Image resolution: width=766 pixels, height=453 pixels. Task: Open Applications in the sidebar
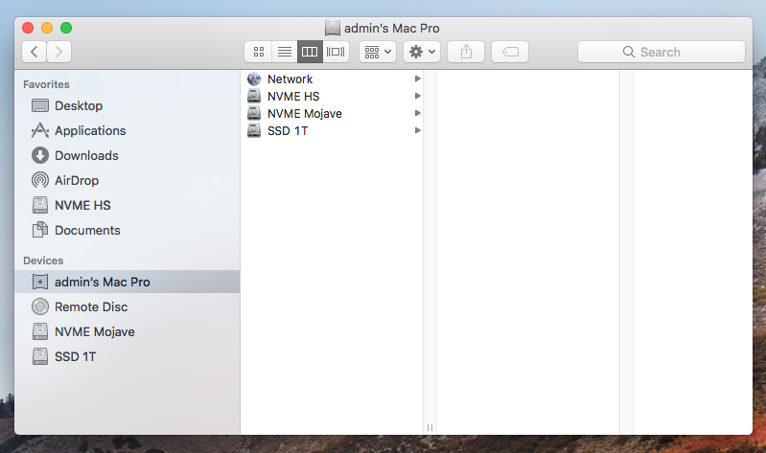(x=127, y=131)
